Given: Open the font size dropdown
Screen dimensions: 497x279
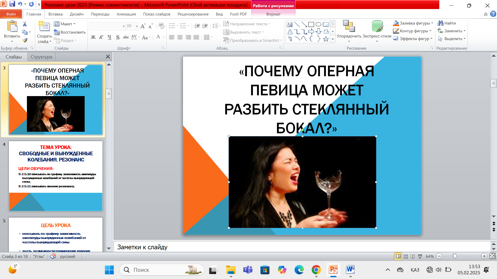Looking at the screenshot, I should 137,26.
